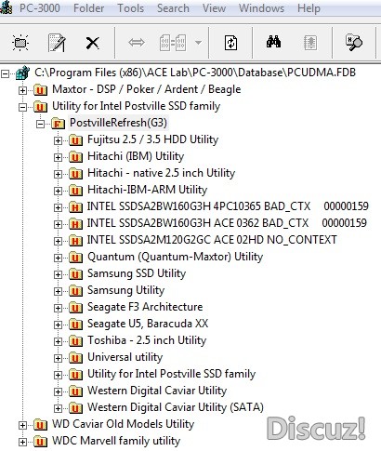This screenshot has width=381, height=451.
Task: Click the dashed-frame new folder icon
Action: (x=20, y=43)
